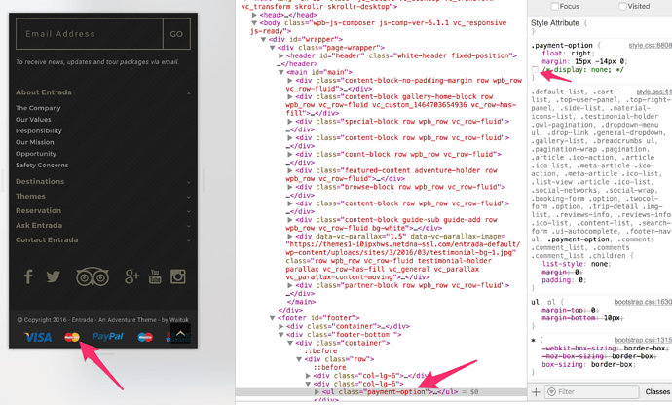Select the div id="wrapper" node
Screen dimensions: 672x405
[306, 39]
